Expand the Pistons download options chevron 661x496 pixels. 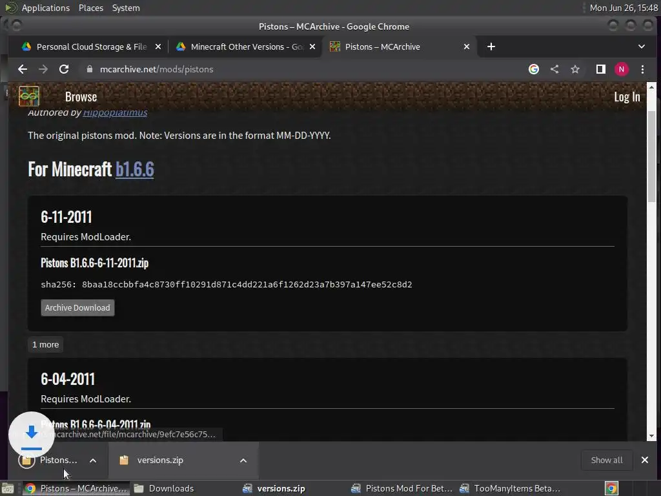(x=93, y=460)
